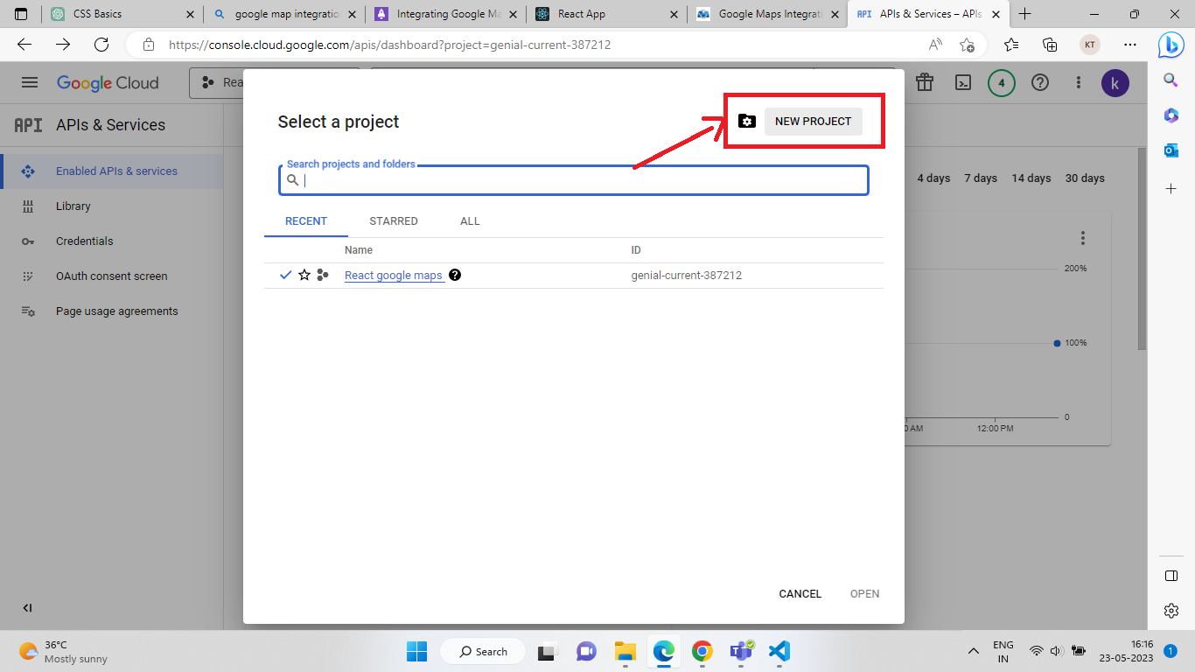Screen dimensions: 1195x672
Task: Open the gift free trial icon
Action: [x=924, y=83]
